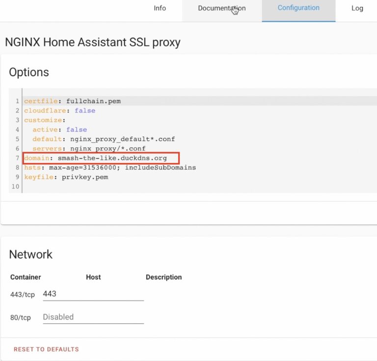Switch to the Documentation tab

(x=222, y=8)
